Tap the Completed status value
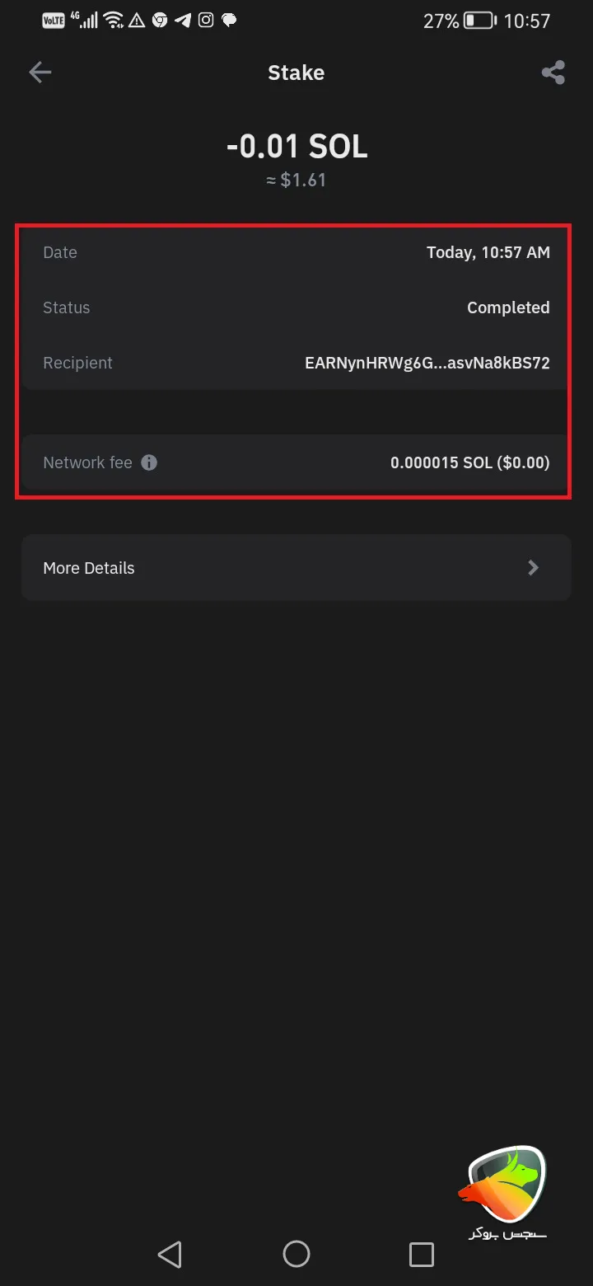Viewport: 593px width, 1286px height. (x=508, y=307)
